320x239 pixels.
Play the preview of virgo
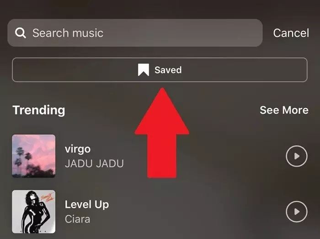(x=297, y=156)
